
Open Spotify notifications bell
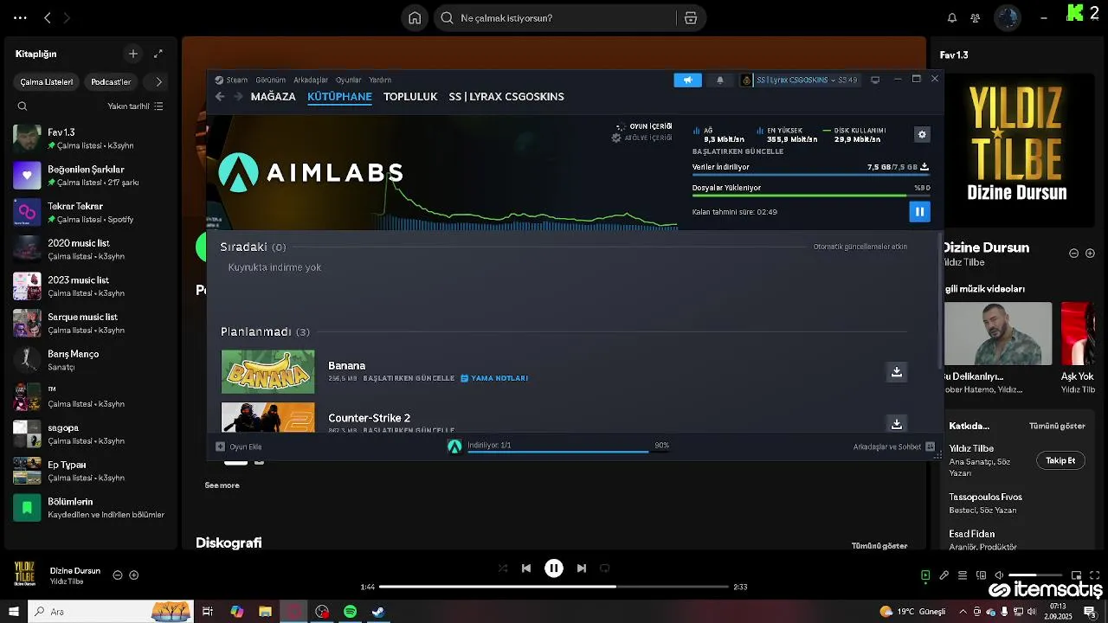pyautogui.click(x=952, y=17)
